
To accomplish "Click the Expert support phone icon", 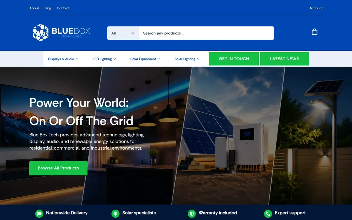I will point(268,214).
